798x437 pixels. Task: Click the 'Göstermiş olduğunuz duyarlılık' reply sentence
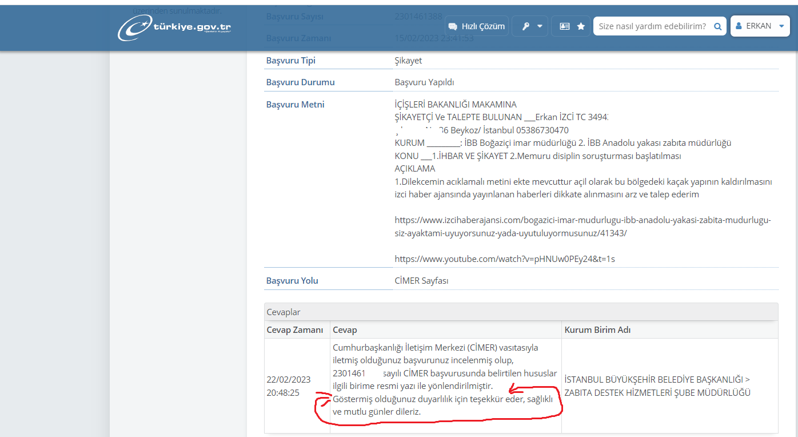coord(443,406)
